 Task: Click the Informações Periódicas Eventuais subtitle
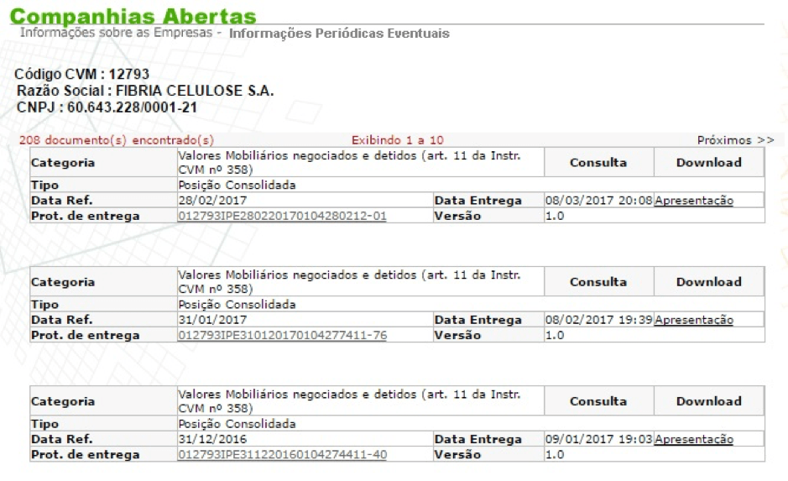pyautogui.click(x=339, y=34)
